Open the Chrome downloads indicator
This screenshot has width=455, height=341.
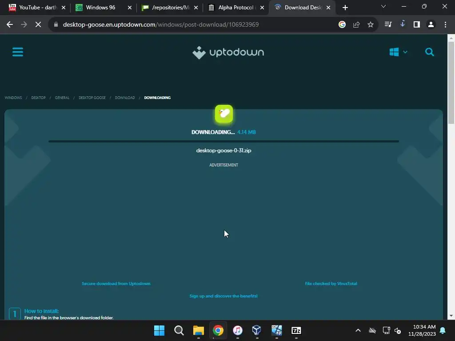[403, 24]
